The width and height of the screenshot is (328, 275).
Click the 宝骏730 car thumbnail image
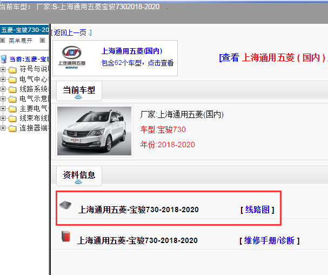(x=95, y=131)
